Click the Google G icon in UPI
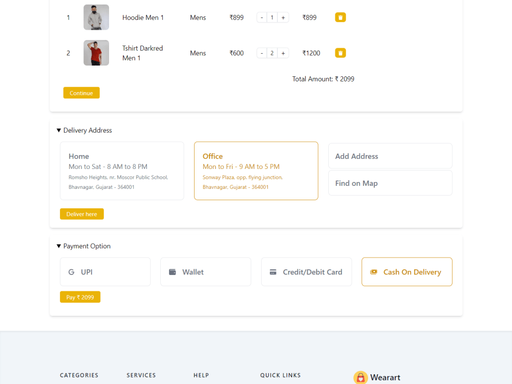 pos(71,272)
